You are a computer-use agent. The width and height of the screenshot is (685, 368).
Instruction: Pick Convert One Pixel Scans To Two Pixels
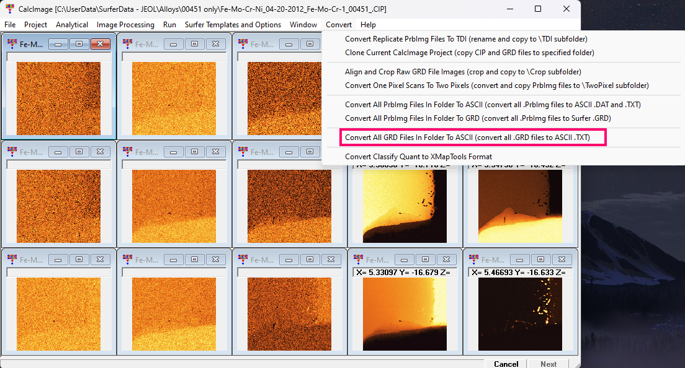tap(496, 85)
